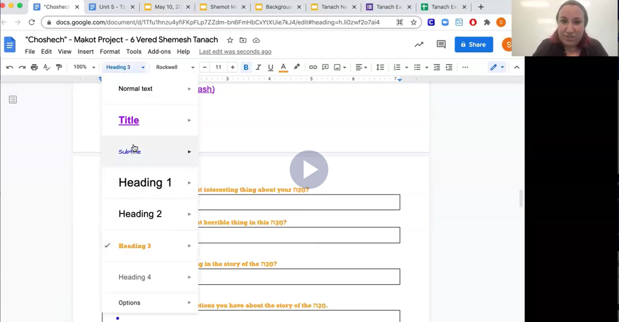
Task: Open the Insert image icon
Action: point(338,67)
